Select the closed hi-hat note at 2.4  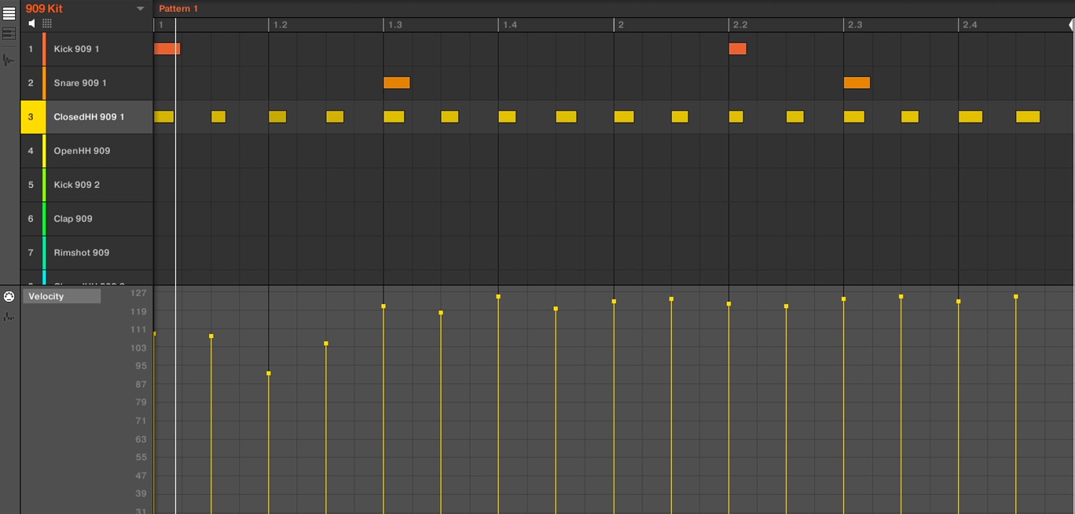click(x=970, y=116)
